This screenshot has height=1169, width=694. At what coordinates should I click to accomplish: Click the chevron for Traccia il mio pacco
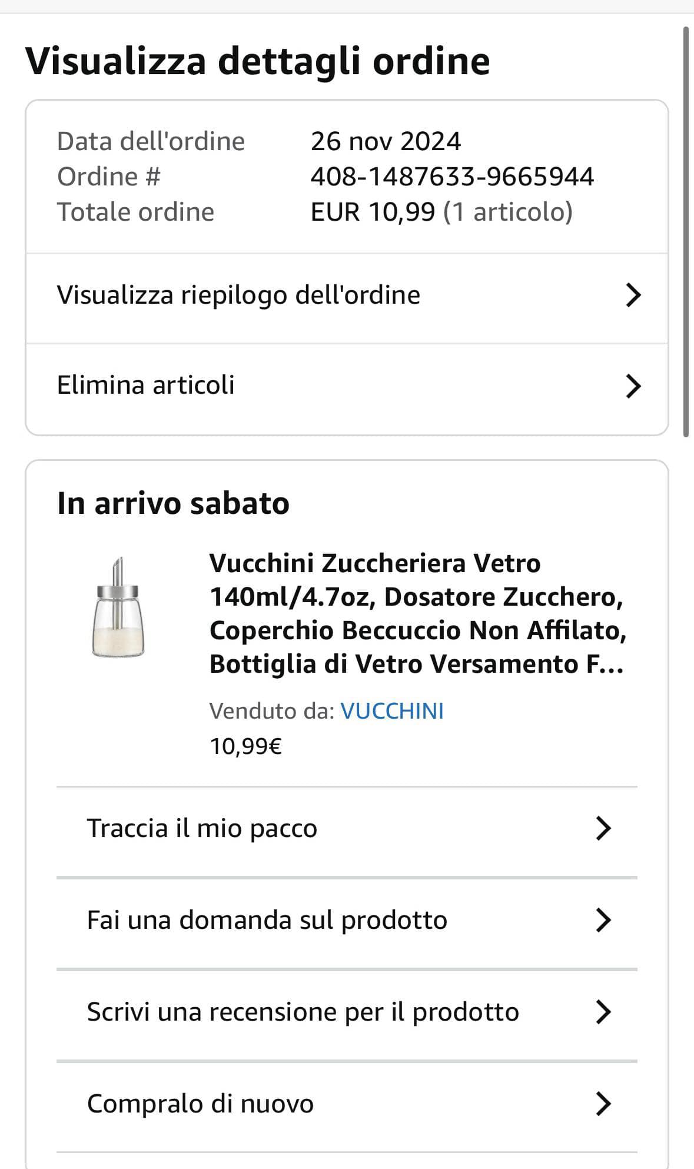pos(603,828)
